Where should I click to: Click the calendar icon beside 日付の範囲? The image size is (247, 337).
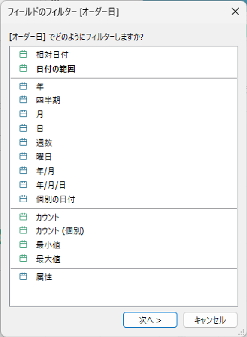click(23, 68)
